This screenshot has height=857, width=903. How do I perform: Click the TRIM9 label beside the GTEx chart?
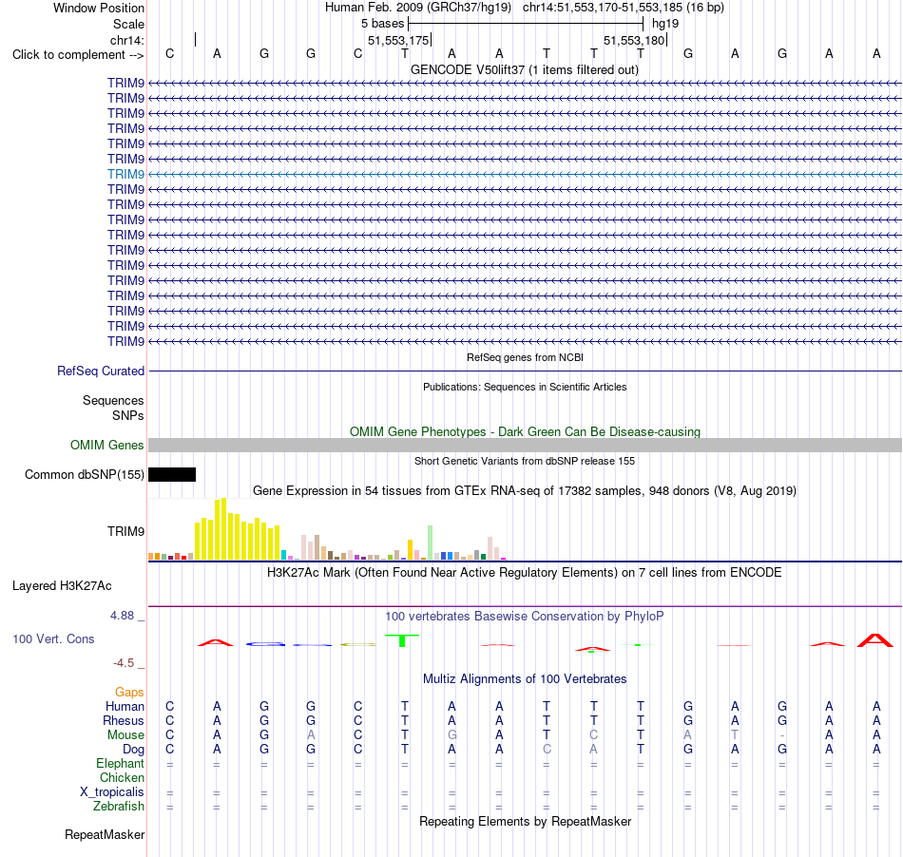125,531
